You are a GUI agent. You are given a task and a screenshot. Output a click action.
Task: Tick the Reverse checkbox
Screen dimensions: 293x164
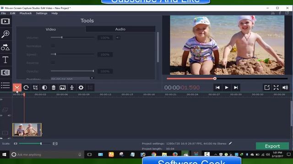click(x=53, y=63)
